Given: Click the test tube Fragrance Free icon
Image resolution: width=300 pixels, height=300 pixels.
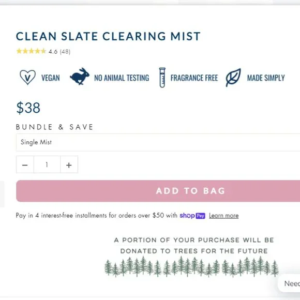Looking at the screenshot, I should (162, 78).
